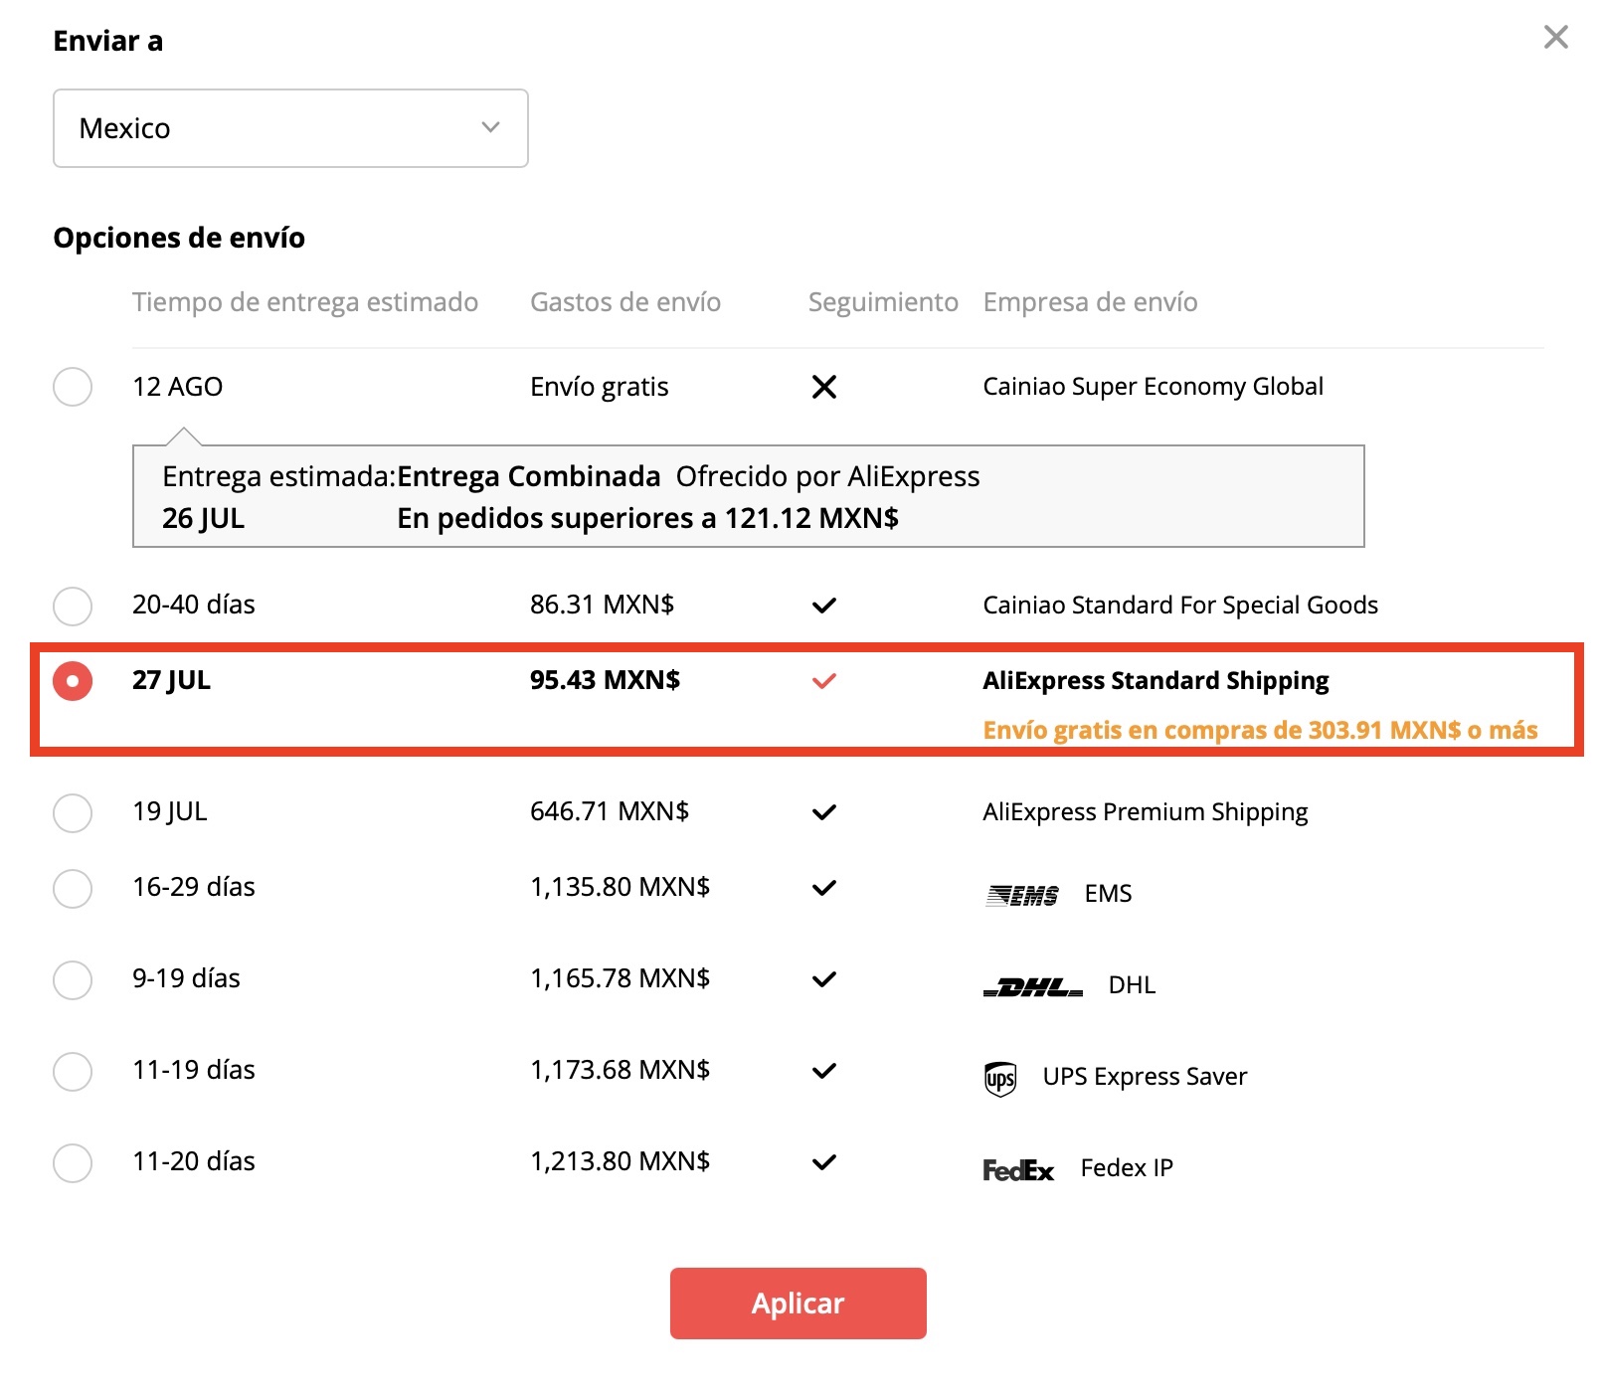Click the '646.71 MXN$' shipping cost
Image resolution: width=1601 pixels, height=1392 pixels.
coord(610,811)
